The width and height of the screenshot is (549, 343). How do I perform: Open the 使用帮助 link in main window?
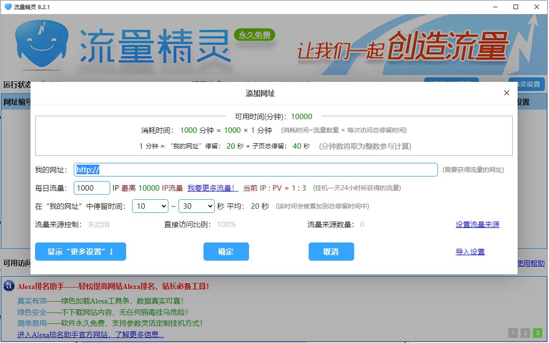pos(531,263)
